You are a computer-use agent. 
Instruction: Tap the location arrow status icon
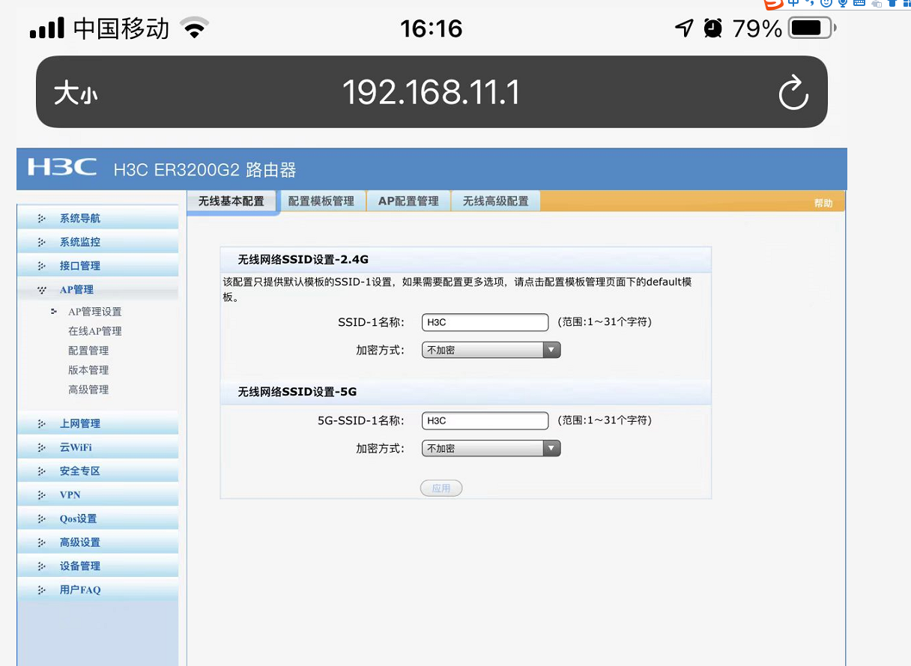[x=684, y=28]
